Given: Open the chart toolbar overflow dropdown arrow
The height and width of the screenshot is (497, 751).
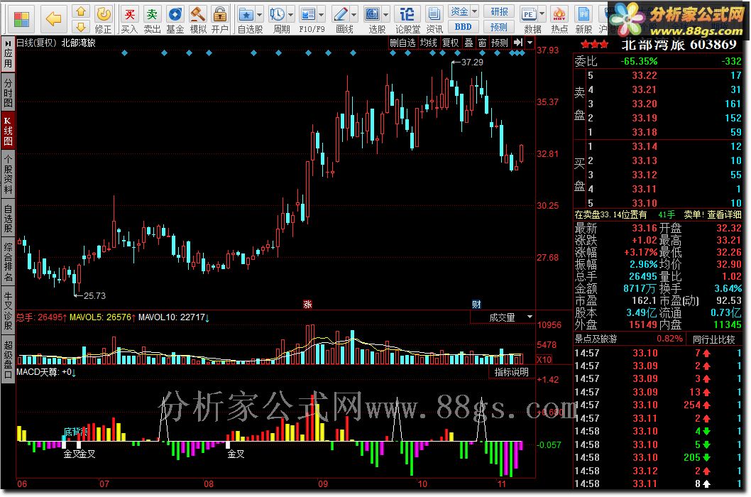Looking at the screenshot, I should tap(530, 43).
